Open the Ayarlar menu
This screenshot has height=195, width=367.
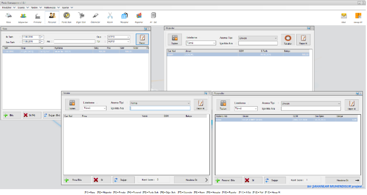pos(67,7)
